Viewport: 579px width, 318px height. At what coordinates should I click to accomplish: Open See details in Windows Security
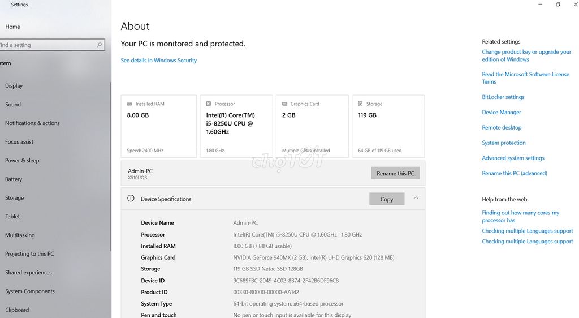pyautogui.click(x=158, y=60)
